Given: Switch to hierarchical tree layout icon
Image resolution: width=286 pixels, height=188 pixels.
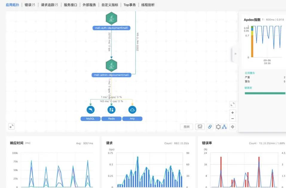Looking at the screenshot, I should (224, 127).
